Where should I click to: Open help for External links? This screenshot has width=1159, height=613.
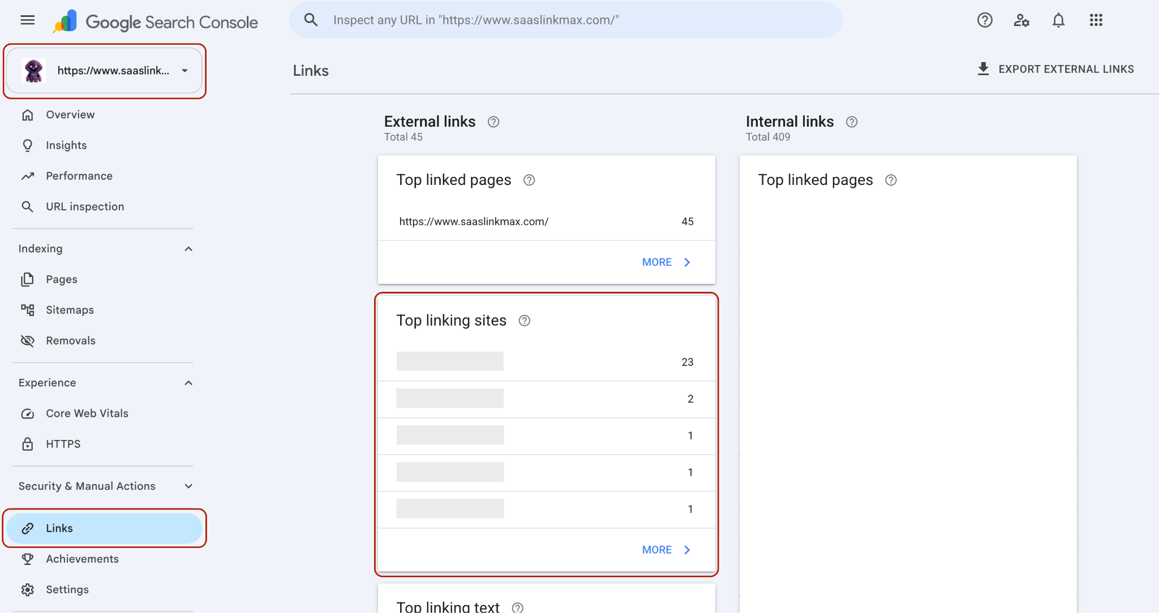coord(493,122)
